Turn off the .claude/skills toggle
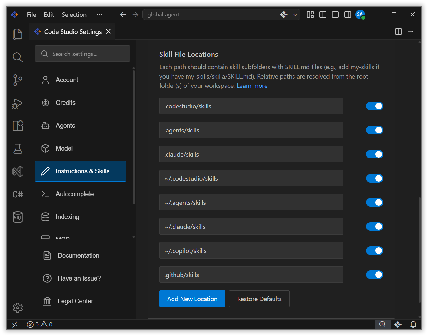This screenshot has height=336, width=428. [375, 154]
